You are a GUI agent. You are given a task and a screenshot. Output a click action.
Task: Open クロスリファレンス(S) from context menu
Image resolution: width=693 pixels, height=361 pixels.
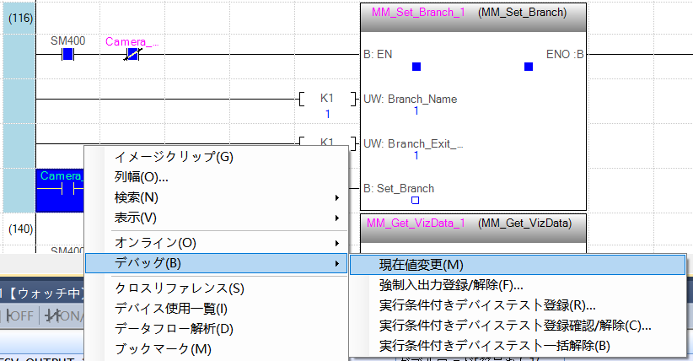(179, 288)
